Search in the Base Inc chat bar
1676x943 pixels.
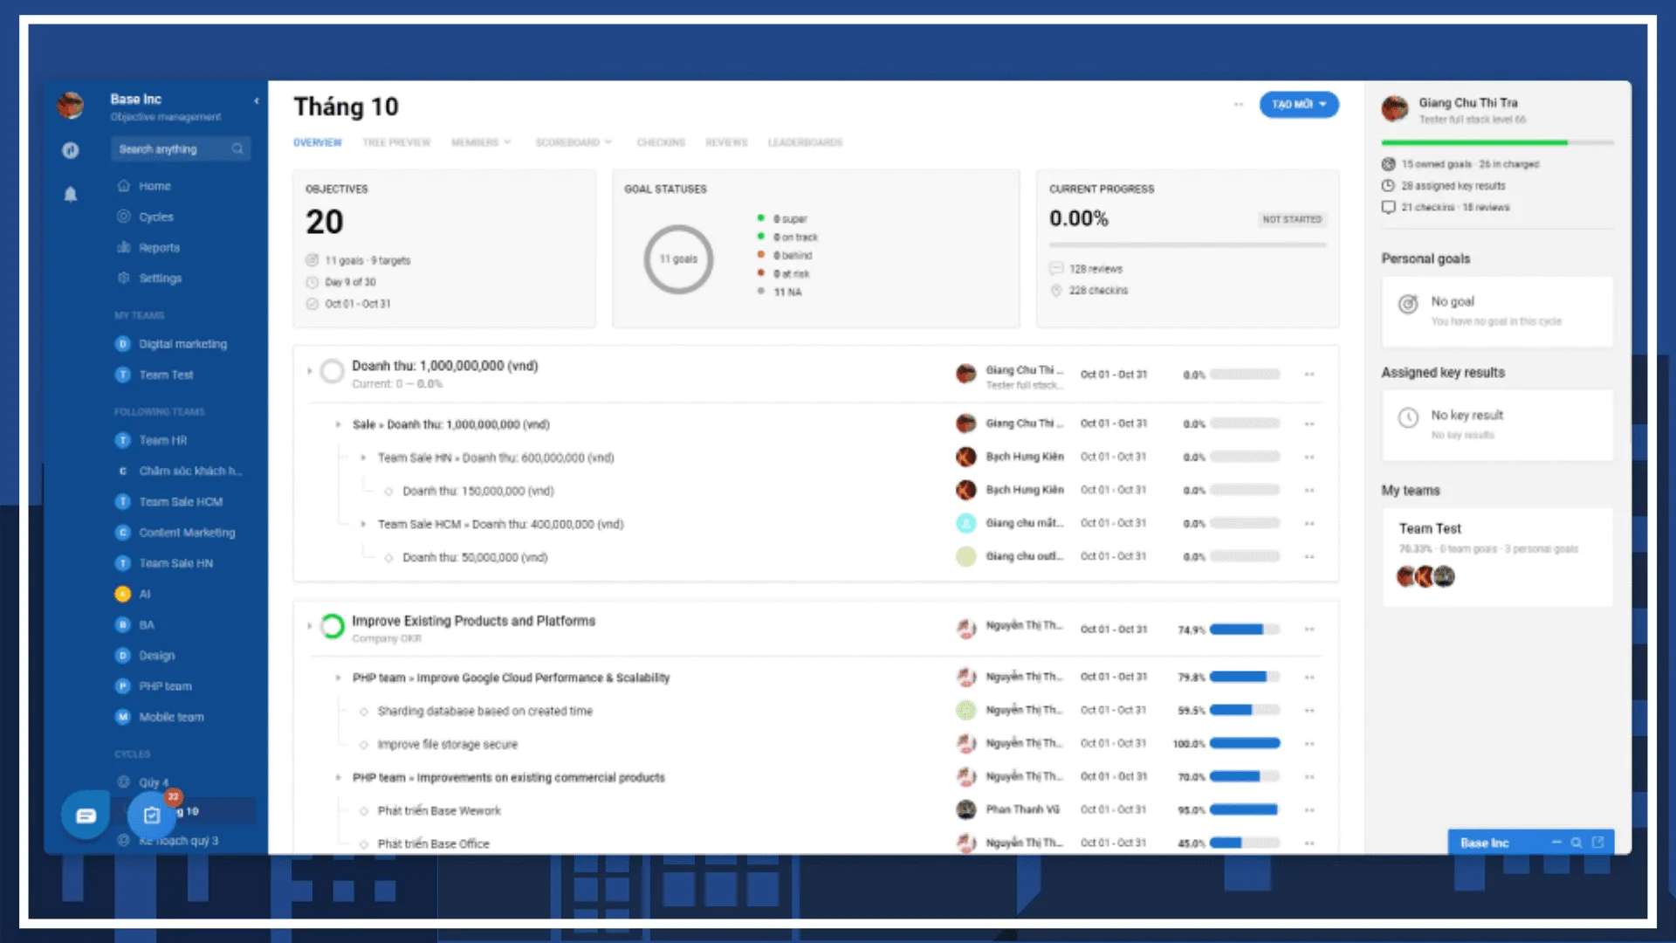tap(1576, 843)
